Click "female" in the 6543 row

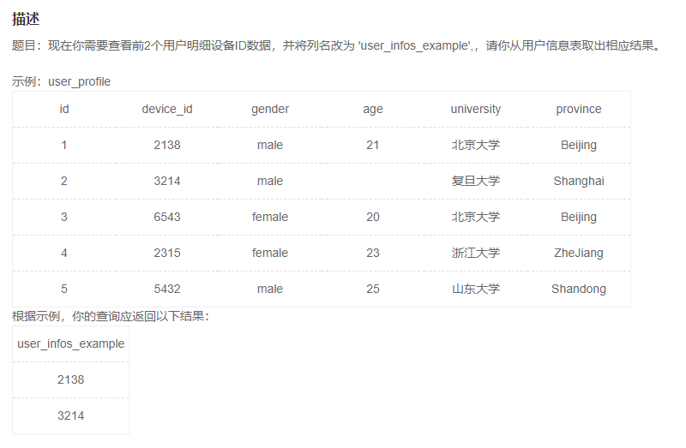click(270, 217)
